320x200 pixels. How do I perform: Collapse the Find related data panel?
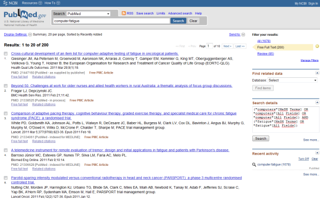(317, 73)
